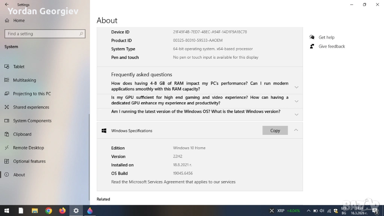Image resolution: width=384 pixels, height=216 pixels.
Task: Collapse the Windows Specifications section
Action: pyautogui.click(x=296, y=130)
